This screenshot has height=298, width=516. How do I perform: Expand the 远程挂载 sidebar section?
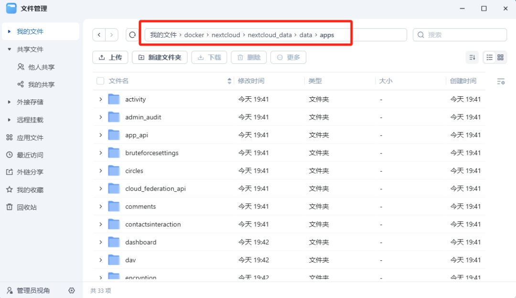click(x=9, y=120)
